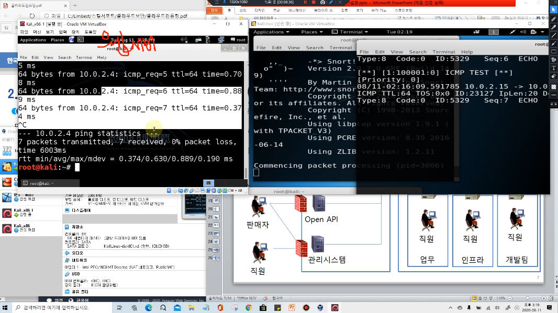Click the first disk status icon in Kali_x86 1 statusbar

(x=169, y=191)
